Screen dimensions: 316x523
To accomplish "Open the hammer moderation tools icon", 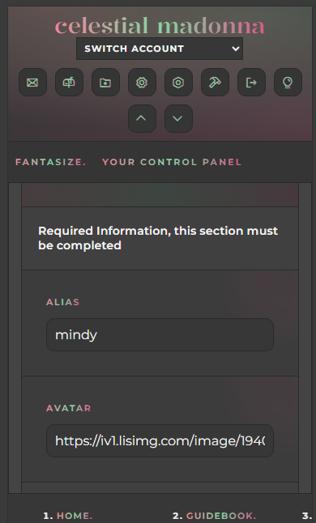I will tap(215, 83).
